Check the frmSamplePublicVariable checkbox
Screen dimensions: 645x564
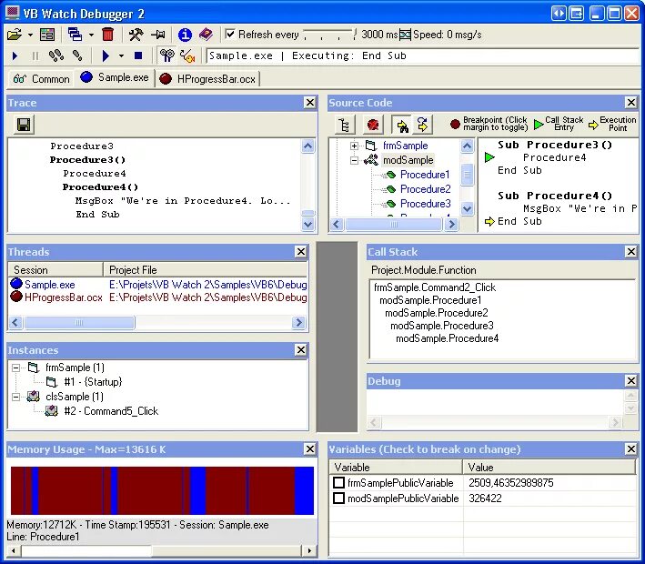pos(338,482)
